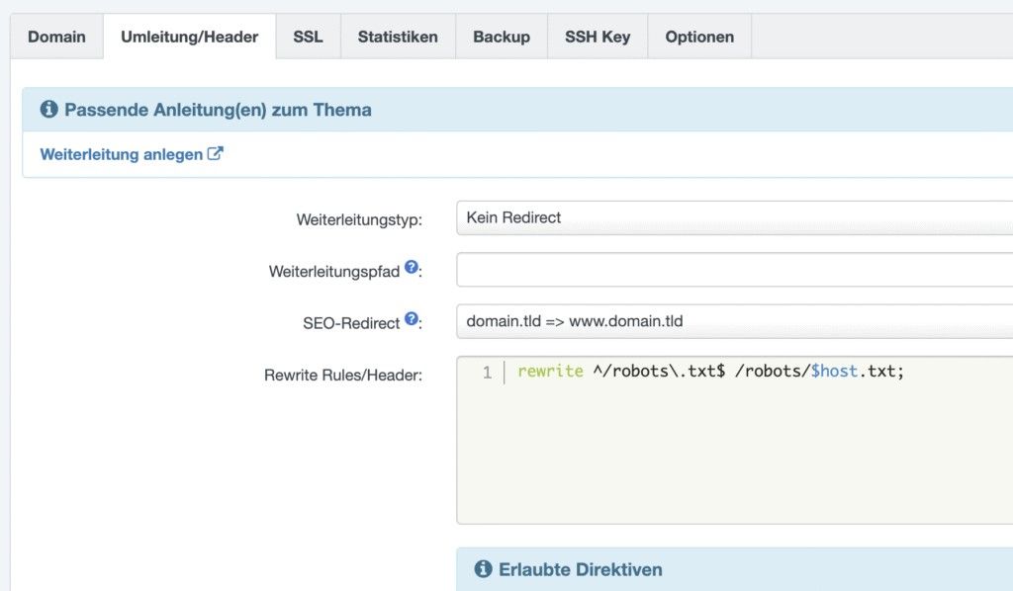Open the Optionen tab
This screenshot has height=591, width=1013.
coord(699,38)
